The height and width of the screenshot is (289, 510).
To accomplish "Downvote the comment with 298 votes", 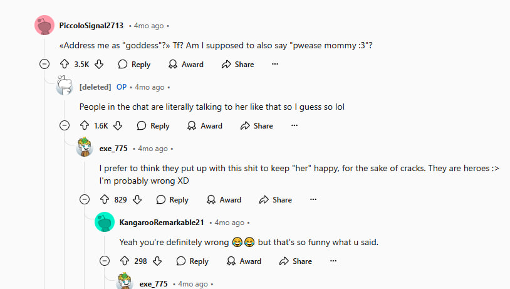I will pos(157,261).
